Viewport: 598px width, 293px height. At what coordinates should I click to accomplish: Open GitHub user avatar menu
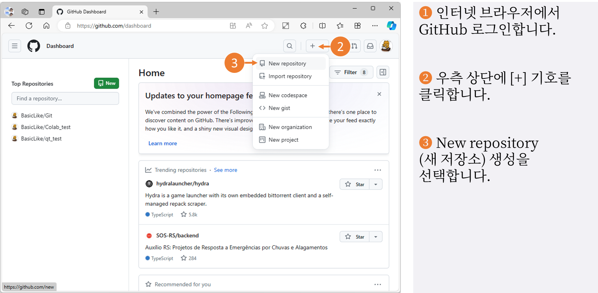pos(386,46)
